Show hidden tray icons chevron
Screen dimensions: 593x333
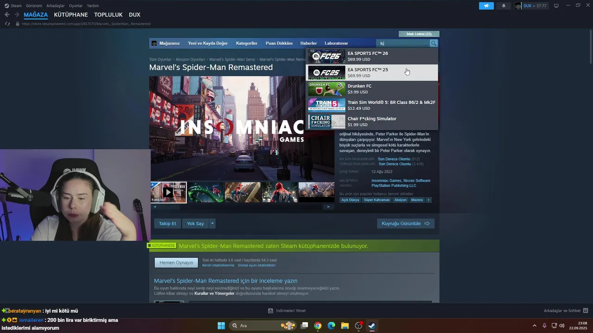pos(534,326)
